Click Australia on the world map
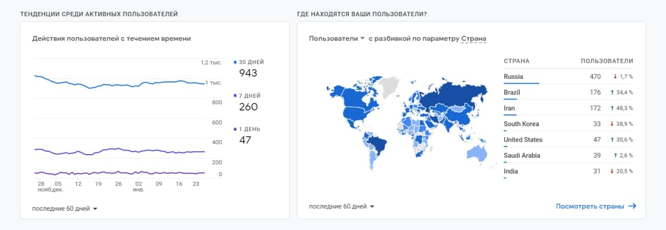The width and height of the screenshot is (666, 230). coord(476,153)
